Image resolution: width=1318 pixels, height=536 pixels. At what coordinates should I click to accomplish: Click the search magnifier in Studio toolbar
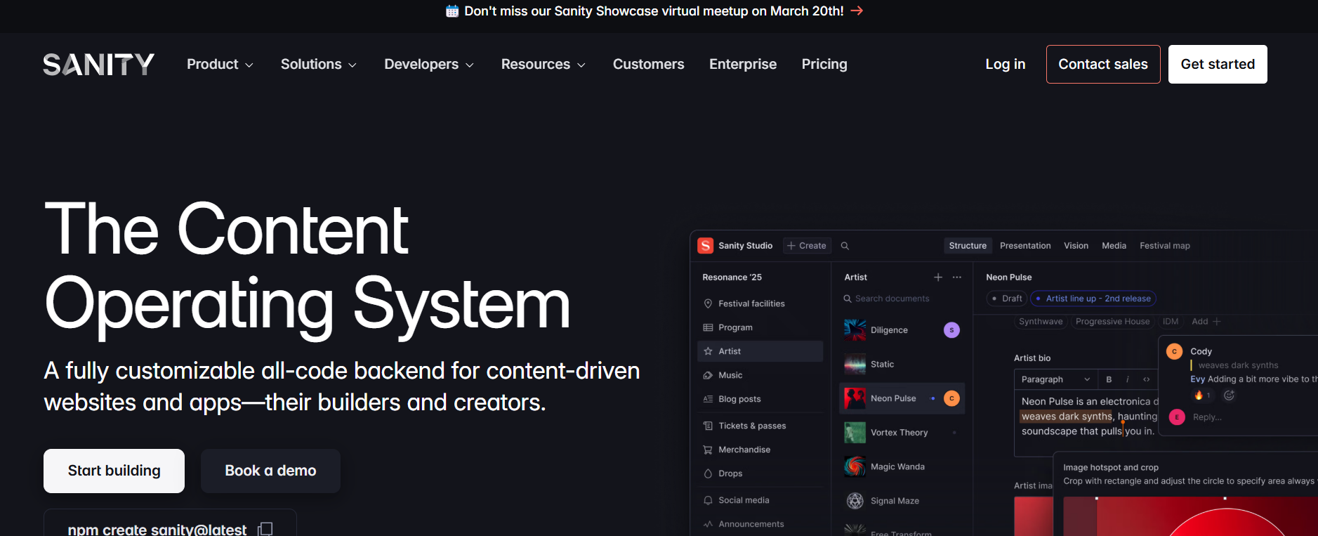click(x=845, y=246)
